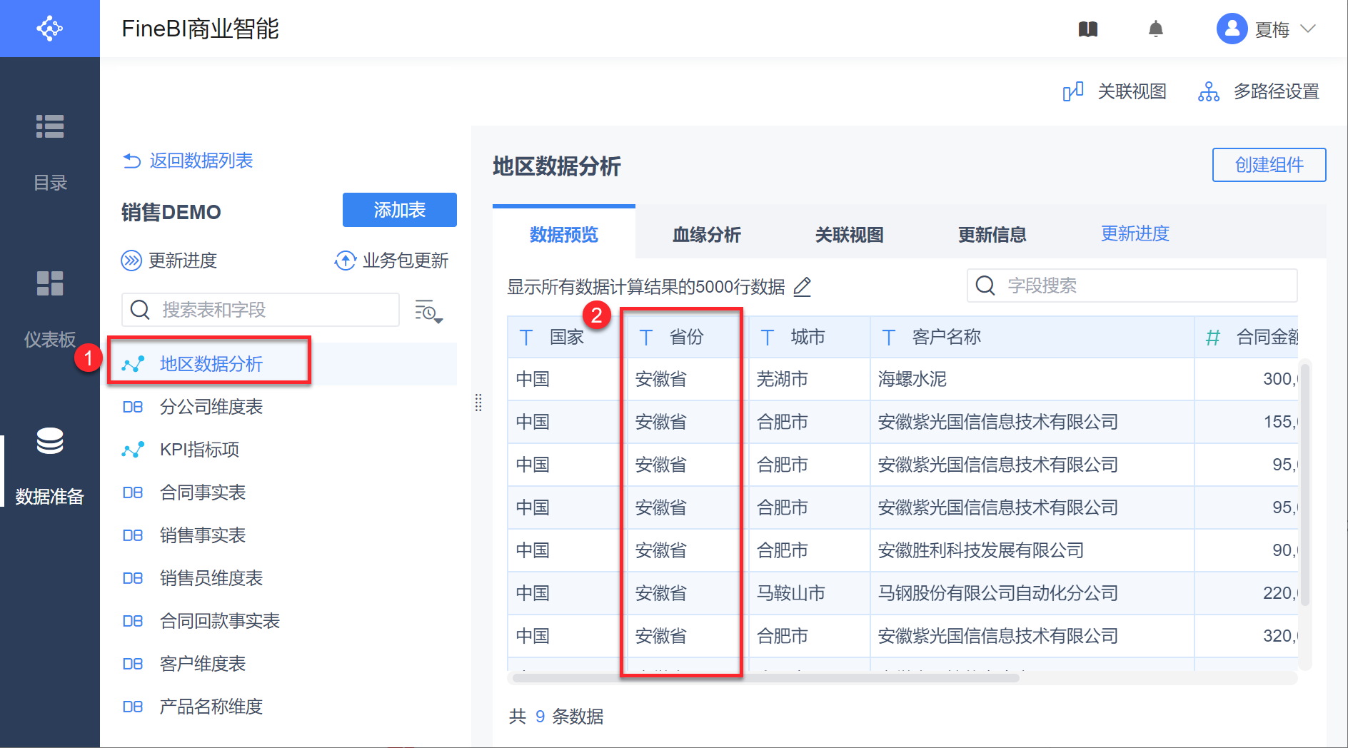This screenshot has height=748, width=1348.
Task: Open the 更新信息 tab
Action: [x=992, y=234]
